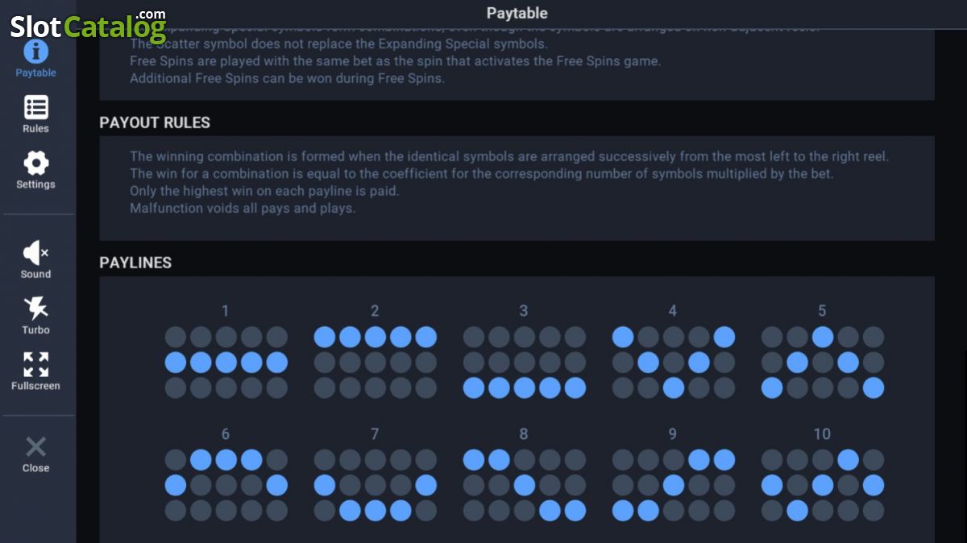Select payline 2 diagram
The width and height of the screenshot is (967, 543).
pos(375,363)
